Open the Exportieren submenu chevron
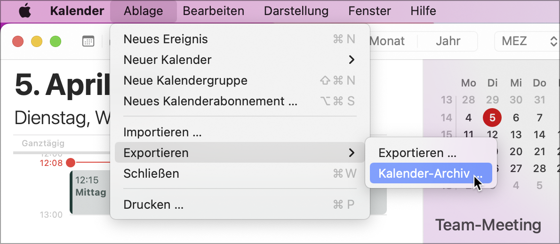The image size is (560, 244). pos(351,153)
